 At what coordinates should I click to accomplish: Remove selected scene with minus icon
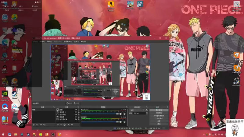(x=37, y=125)
